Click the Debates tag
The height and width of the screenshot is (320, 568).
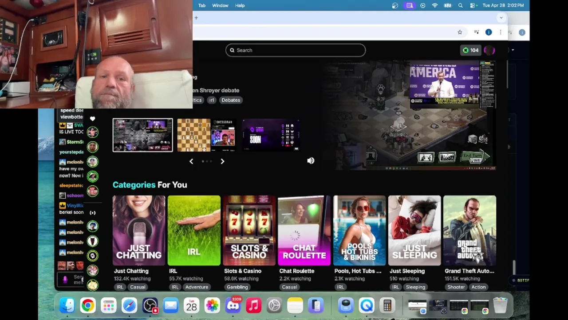tap(231, 100)
